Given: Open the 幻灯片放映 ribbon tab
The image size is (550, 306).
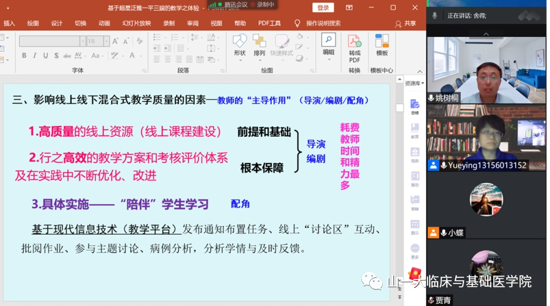Looking at the screenshot, I should 136,23.
